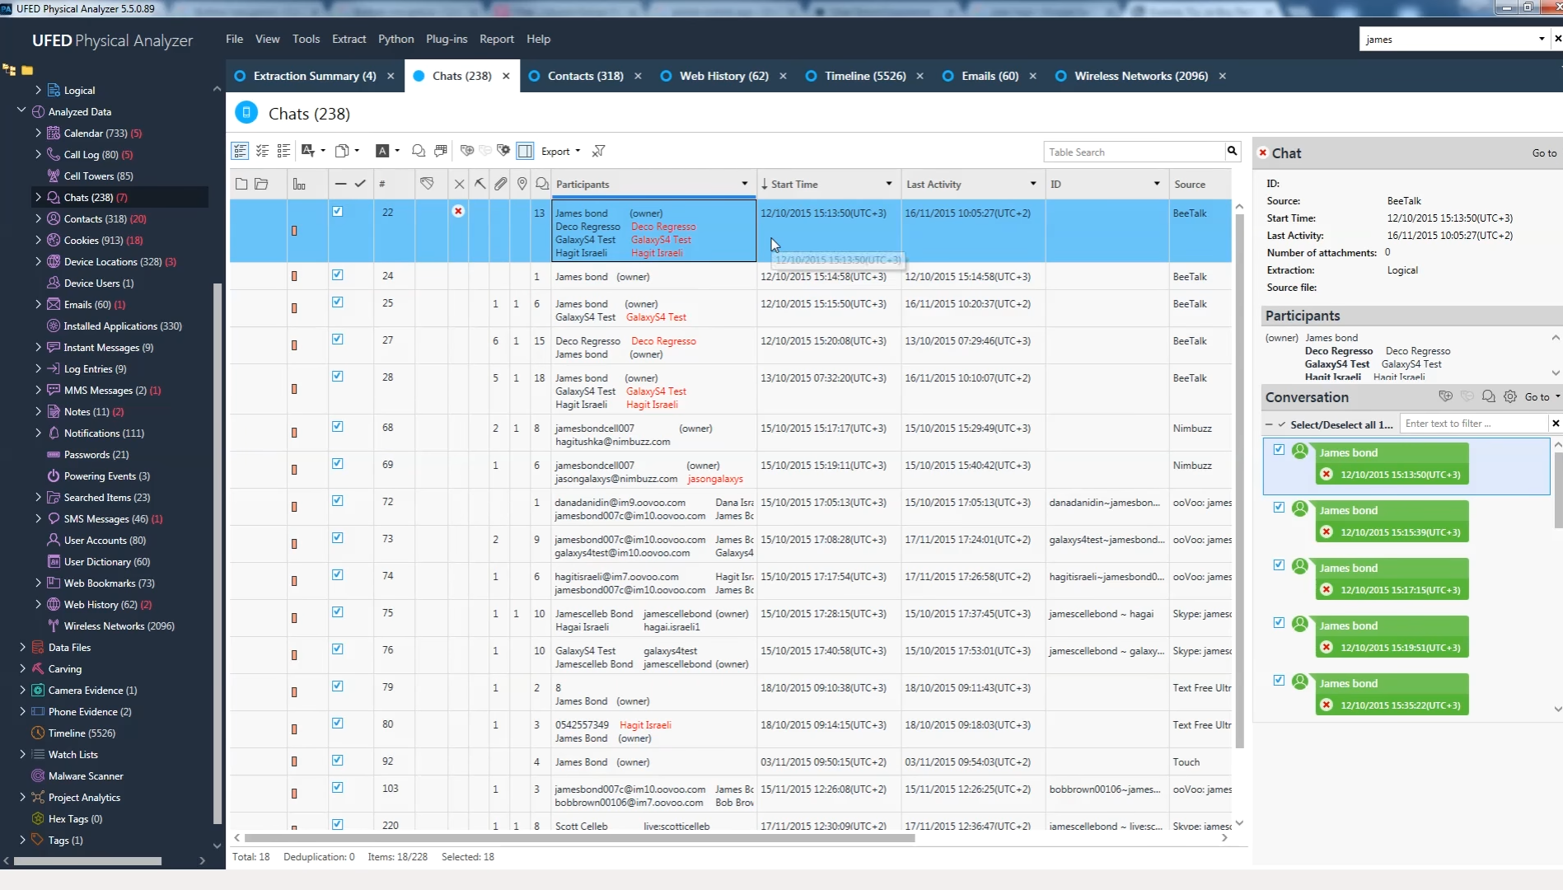Open conversation settings gear icon
This screenshot has width=1563, height=890.
click(1510, 396)
